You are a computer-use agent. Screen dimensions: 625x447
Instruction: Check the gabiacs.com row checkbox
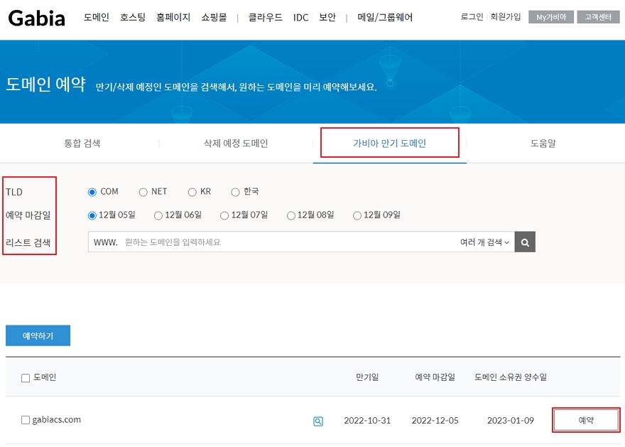[x=26, y=420]
